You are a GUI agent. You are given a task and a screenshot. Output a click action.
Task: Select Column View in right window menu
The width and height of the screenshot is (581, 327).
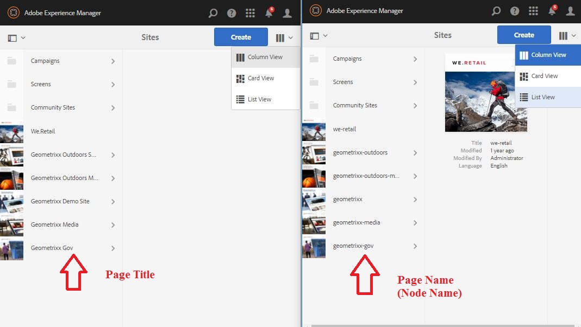pos(548,55)
